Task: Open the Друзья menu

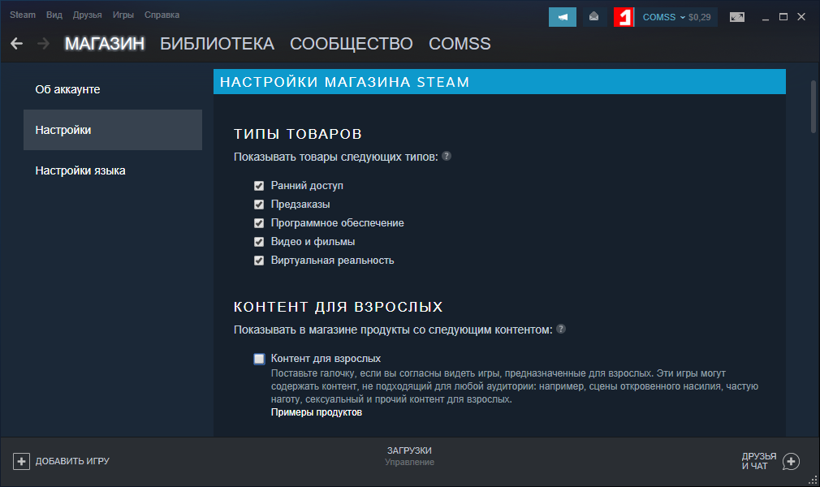Action: click(x=88, y=15)
